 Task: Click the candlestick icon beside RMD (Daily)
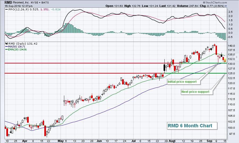click(6, 44)
